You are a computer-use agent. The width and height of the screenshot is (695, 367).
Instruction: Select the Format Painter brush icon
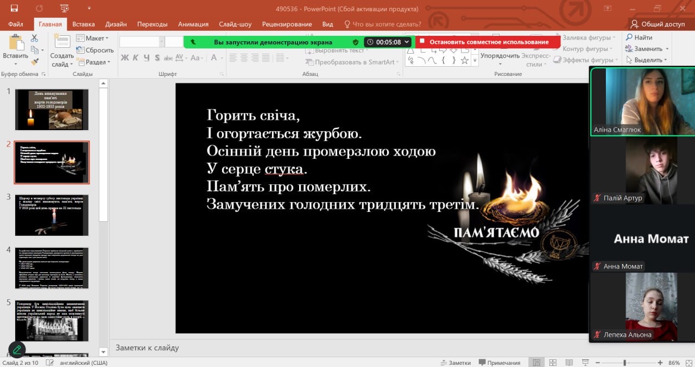click(x=34, y=62)
